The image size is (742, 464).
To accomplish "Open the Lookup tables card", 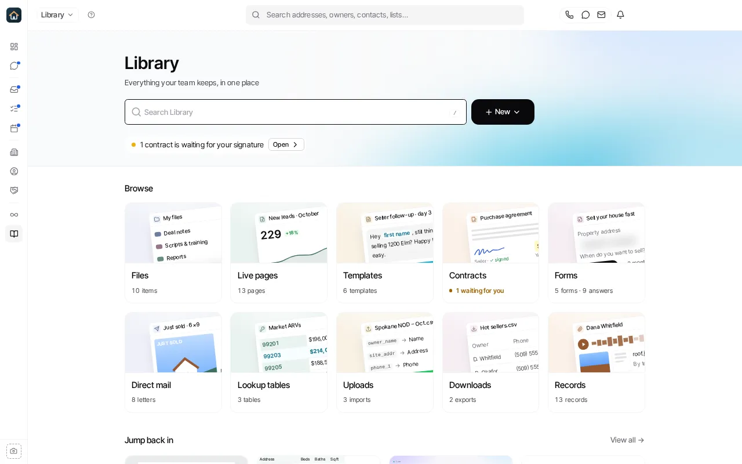I will pyautogui.click(x=279, y=362).
